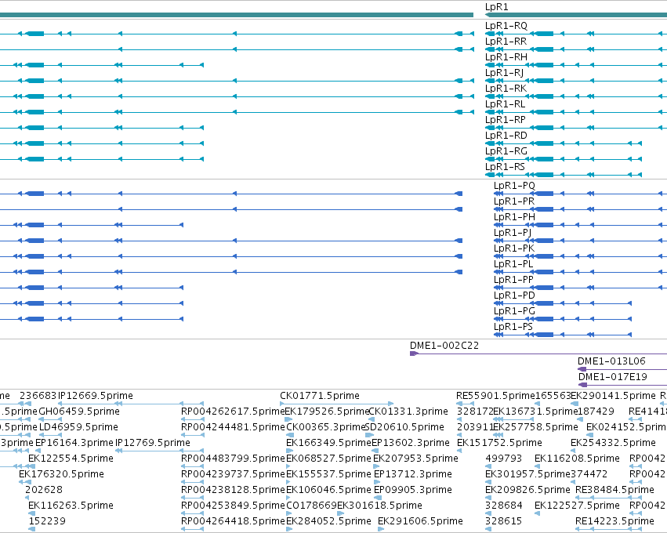Select the LpR1-PJ protein label
The width and height of the screenshot is (667, 533).
(513, 233)
